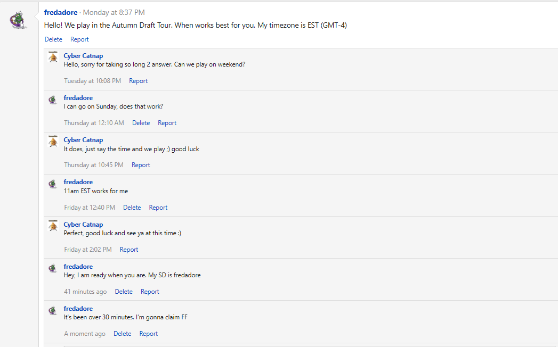The image size is (558, 347).
Task: Click fredadore avatar beside 'claim FF' comment
Action: (53, 310)
